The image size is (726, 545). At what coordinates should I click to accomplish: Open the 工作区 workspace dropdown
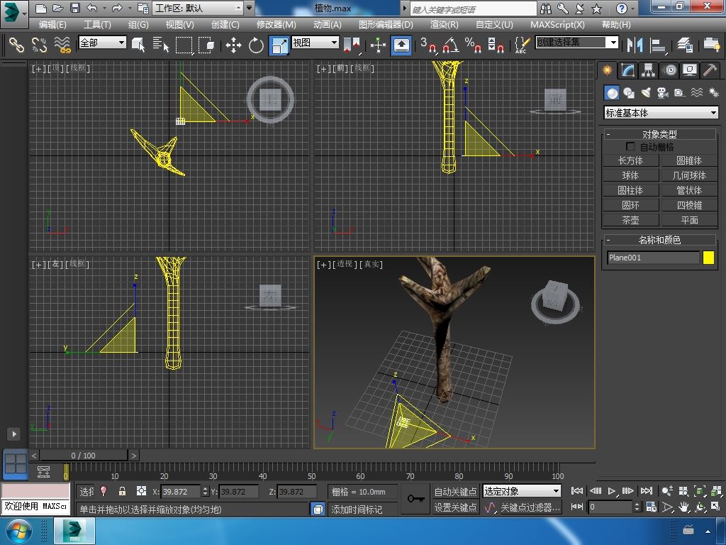[199, 8]
